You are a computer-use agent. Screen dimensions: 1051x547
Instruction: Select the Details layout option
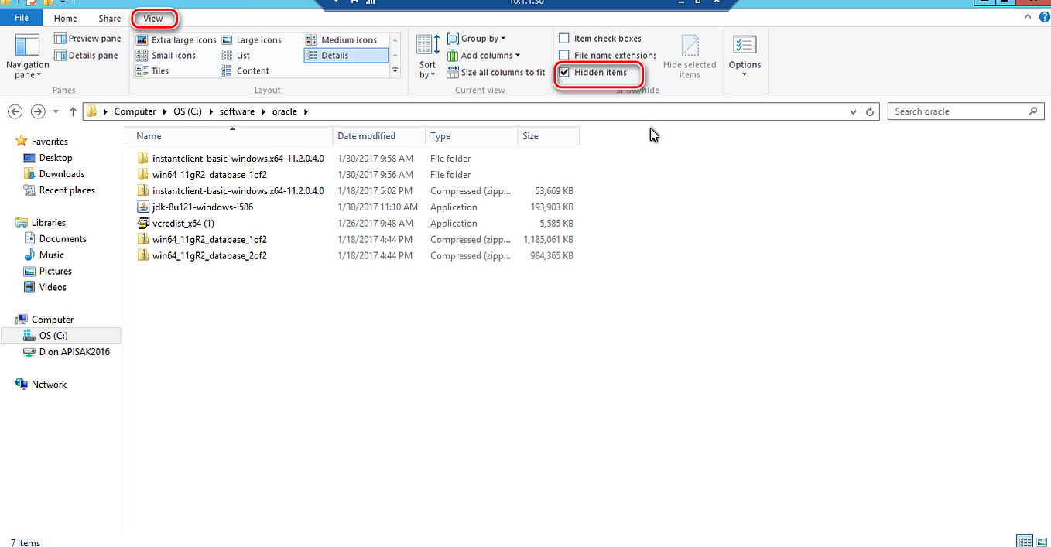tap(346, 56)
